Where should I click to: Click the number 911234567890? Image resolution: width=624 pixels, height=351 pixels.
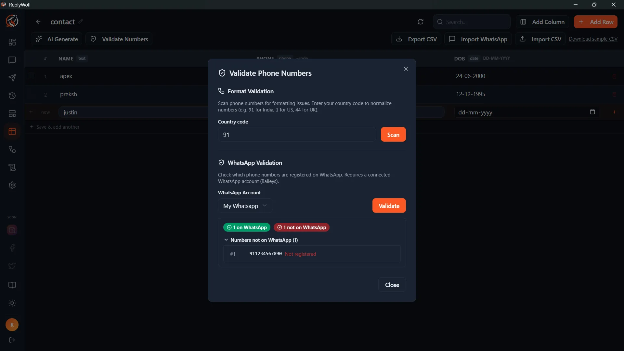266,253
